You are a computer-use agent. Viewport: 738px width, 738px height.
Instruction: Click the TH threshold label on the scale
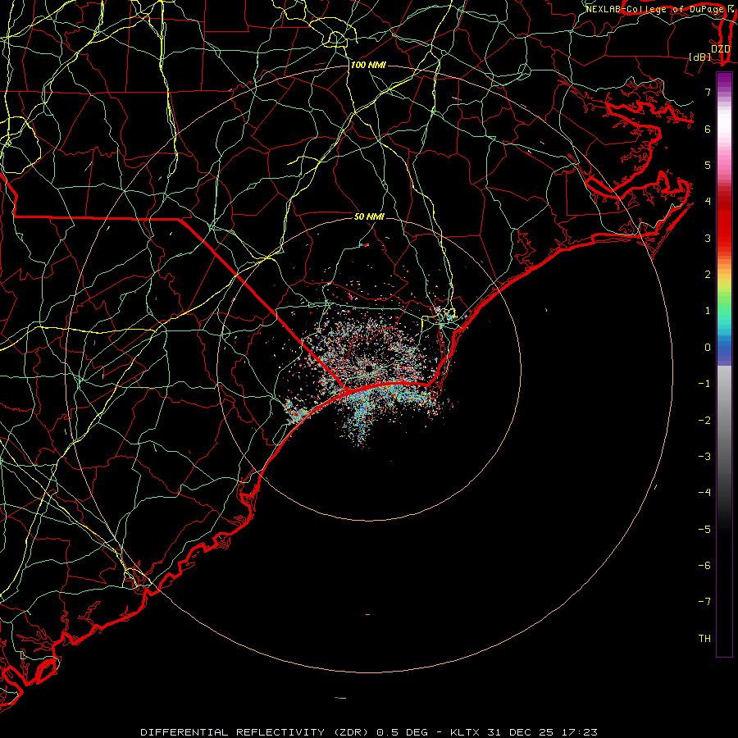point(704,639)
